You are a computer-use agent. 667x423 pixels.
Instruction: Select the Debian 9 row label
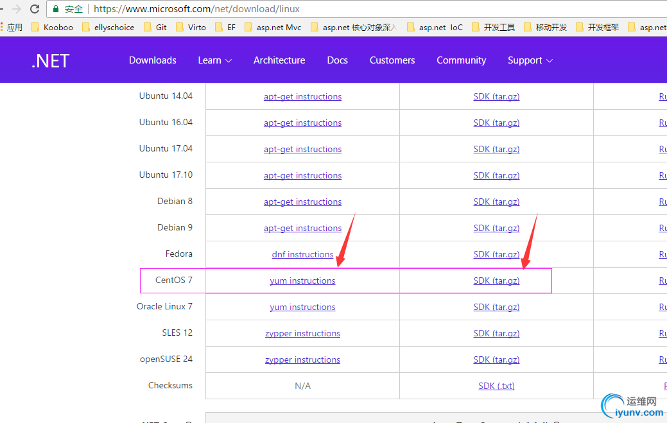click(x=175, y=227)
